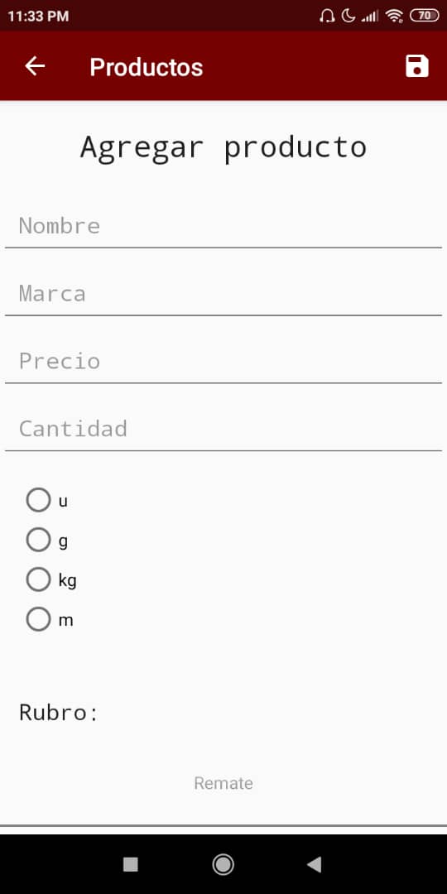Pick the "m" unit radio button
Screen dimensions: 447x894
pos(38,620)
